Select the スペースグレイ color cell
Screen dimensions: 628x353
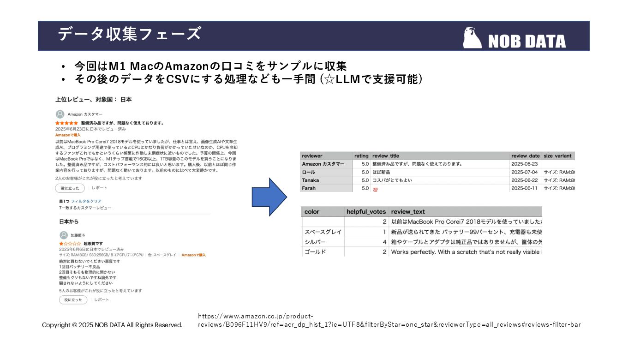(x=323, y=232)
